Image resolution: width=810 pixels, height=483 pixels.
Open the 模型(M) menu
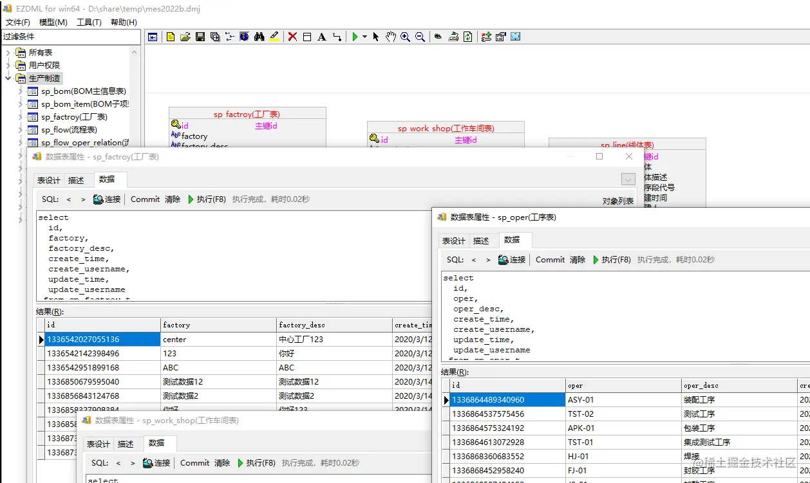(x=53, y=22)
